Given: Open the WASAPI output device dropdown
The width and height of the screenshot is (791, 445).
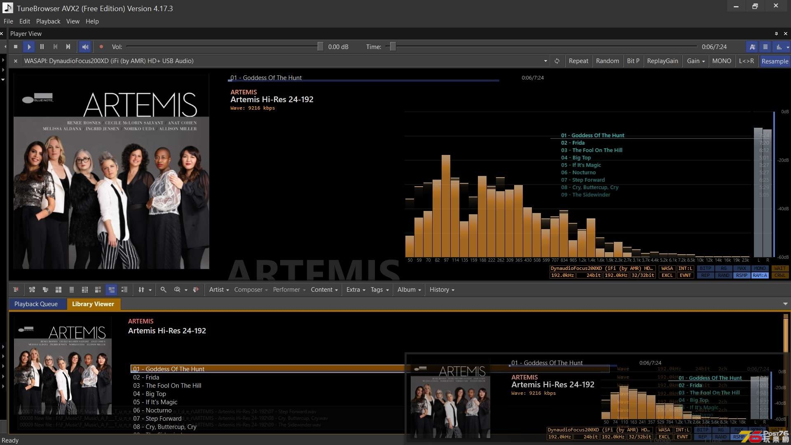Looking at the screenshot, I should point(545,61).
